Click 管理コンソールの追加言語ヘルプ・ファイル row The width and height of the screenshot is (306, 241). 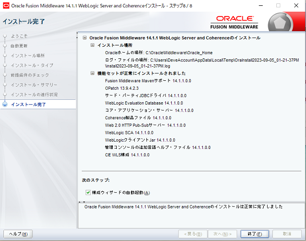(158, 148)
